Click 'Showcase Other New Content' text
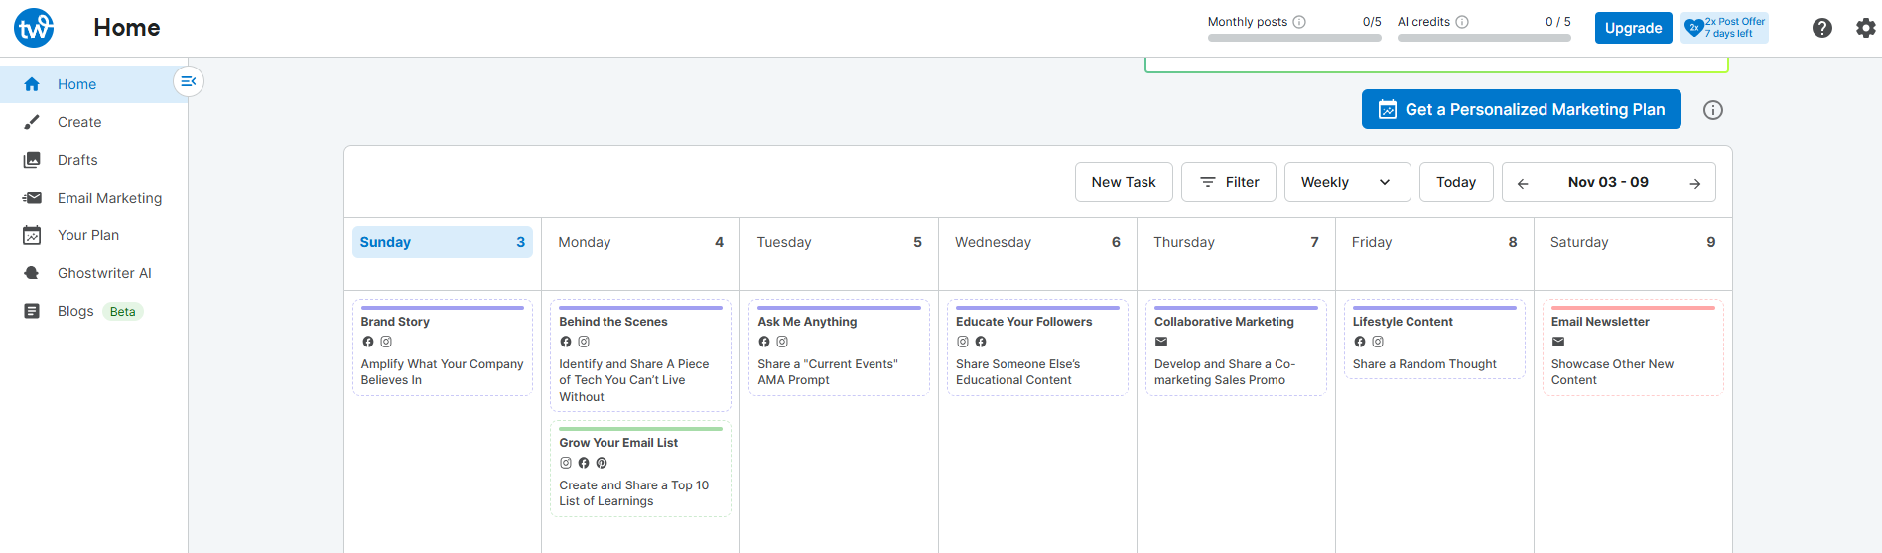The image size is (1882, 553). [x=1612, y=372]
